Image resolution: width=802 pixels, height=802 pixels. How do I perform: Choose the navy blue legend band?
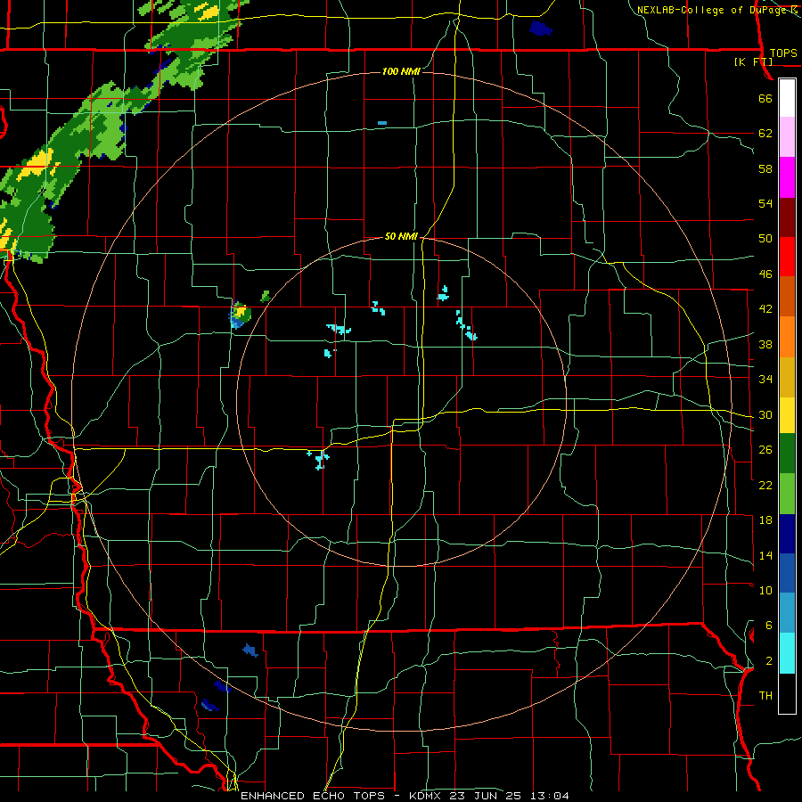tap(787, 534)
